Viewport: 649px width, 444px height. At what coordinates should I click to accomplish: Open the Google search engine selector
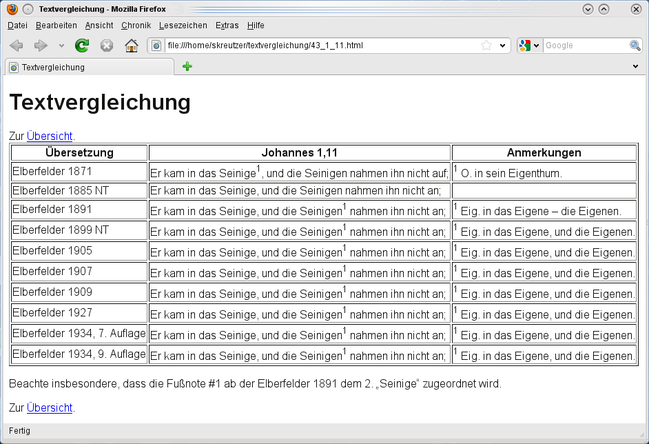coord(529,46)
